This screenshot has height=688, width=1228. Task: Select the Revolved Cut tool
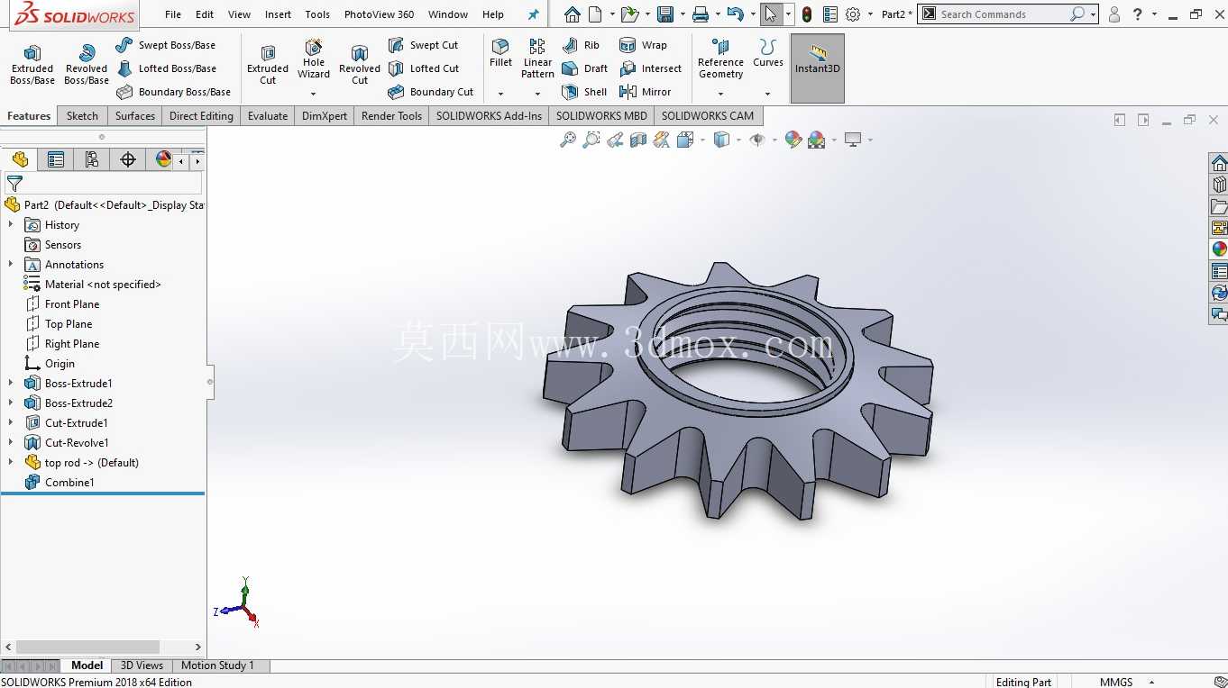click(x=360, y=65)
